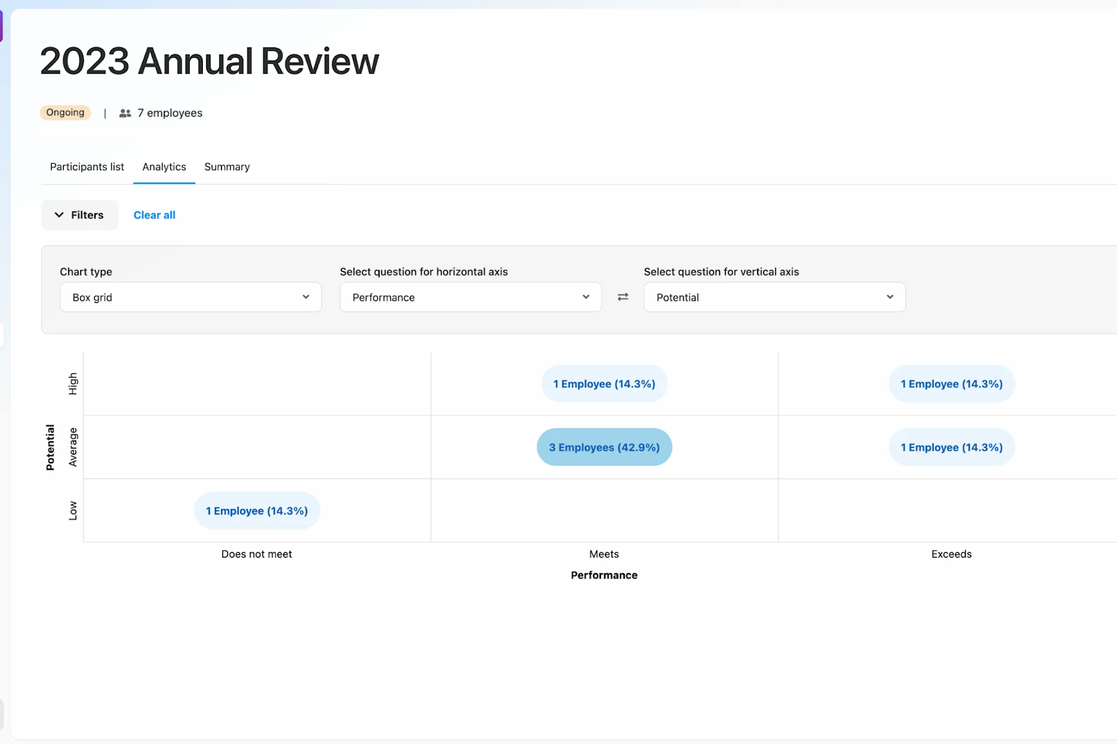1117x744 pixels.
Task: Click the Ongoing status badge
Action: [65, 112]
